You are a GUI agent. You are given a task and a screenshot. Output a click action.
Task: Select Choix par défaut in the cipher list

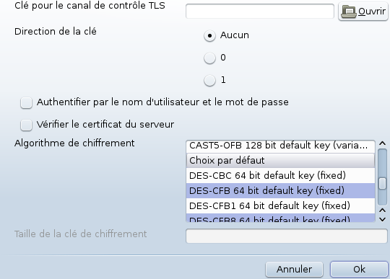coord(280,160)
